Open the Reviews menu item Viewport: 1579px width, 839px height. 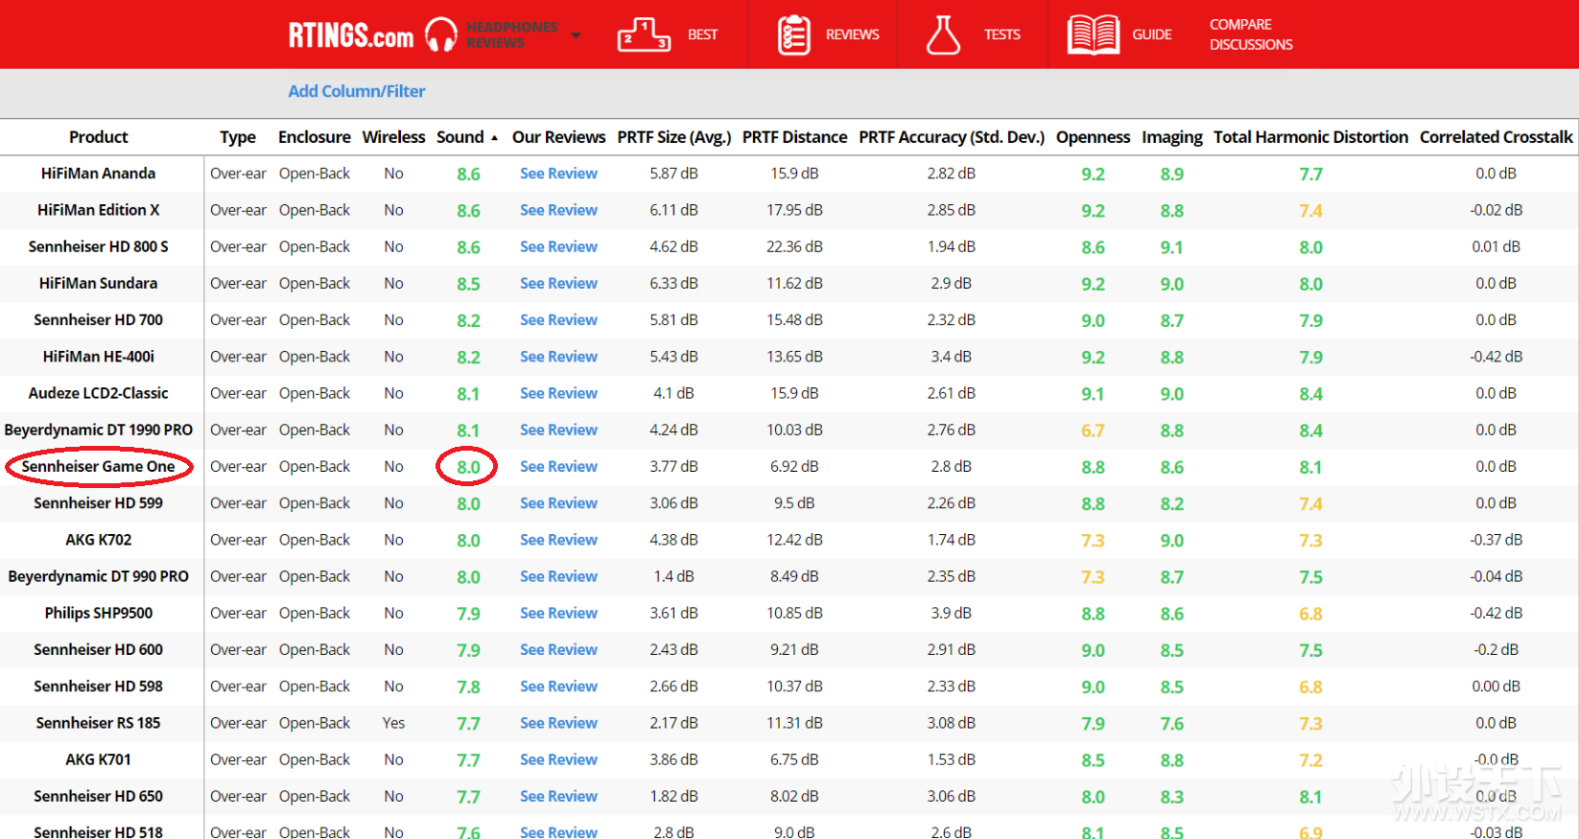[x=852, y=35]
